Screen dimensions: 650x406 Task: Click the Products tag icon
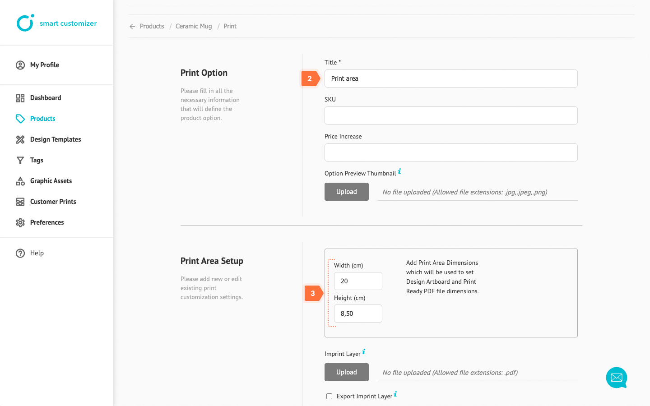pos(20,119)
